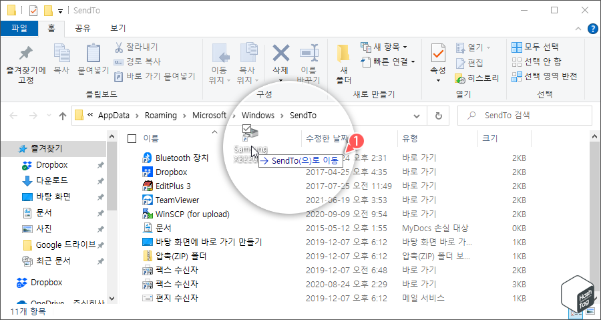This screenshot has height=320, width=601.
Task: Create a 새 폴더 new folder
Action: pyautogui.click(x=343, y=64)
